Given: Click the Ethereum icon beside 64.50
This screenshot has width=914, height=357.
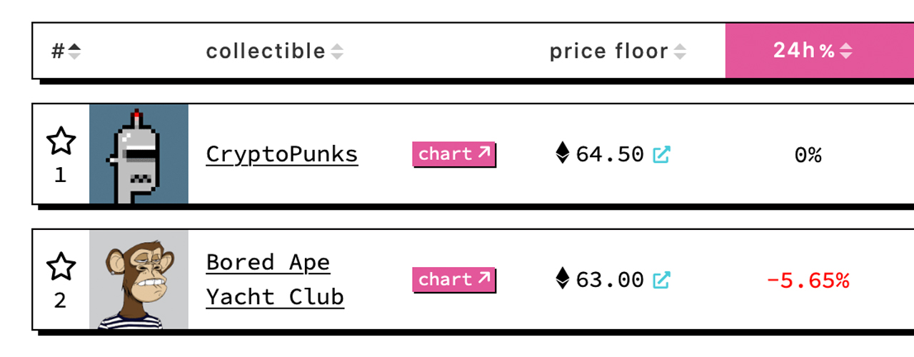Looking at the screenshot, I should pos(563,153).
